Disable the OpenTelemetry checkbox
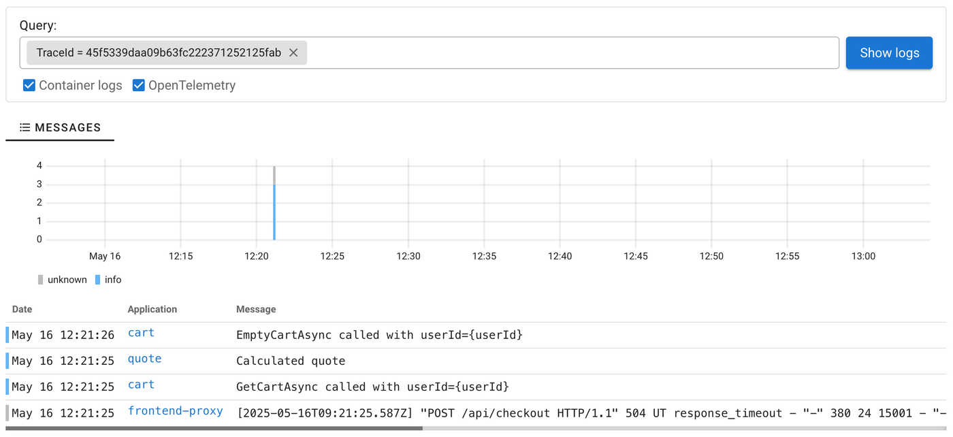Viewport: 953px width, 437px height. pyautogui.click(x=138, y=85)
